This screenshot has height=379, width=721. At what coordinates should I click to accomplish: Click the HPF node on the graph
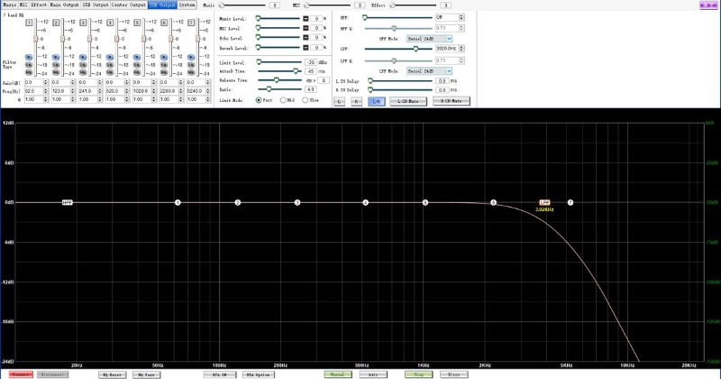coord(67,202)
